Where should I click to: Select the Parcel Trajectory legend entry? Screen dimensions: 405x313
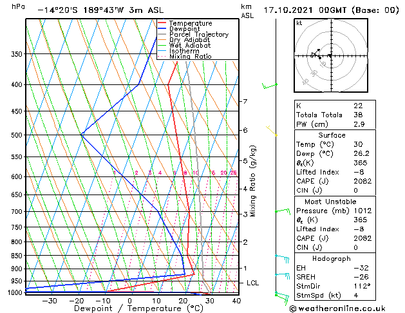coord(199,34)
